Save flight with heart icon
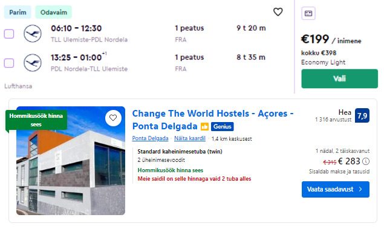 click(278, 11)
